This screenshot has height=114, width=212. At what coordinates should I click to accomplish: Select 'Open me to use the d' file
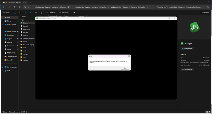[x=28, y=38]
